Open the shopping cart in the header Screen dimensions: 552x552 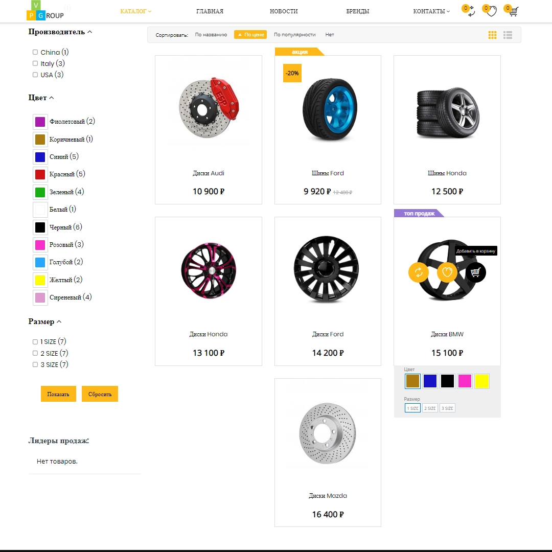coord(512,11)
